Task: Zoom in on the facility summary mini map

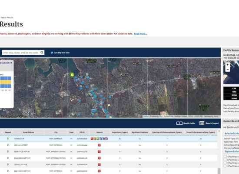Action: coord(228,65)
